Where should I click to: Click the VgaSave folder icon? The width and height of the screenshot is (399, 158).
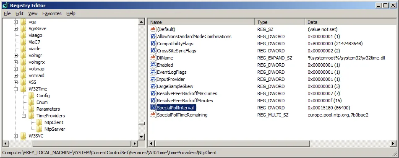(x=23, y=28)
